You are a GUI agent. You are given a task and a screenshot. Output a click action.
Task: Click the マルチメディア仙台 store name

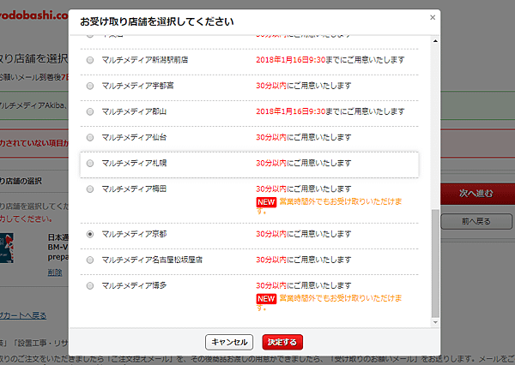[134, 137]
